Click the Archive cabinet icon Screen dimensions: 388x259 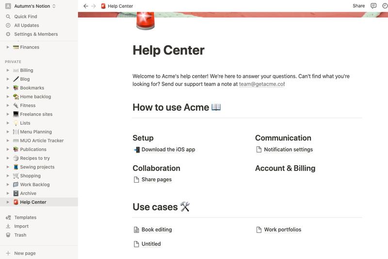(x=16, y=193)
